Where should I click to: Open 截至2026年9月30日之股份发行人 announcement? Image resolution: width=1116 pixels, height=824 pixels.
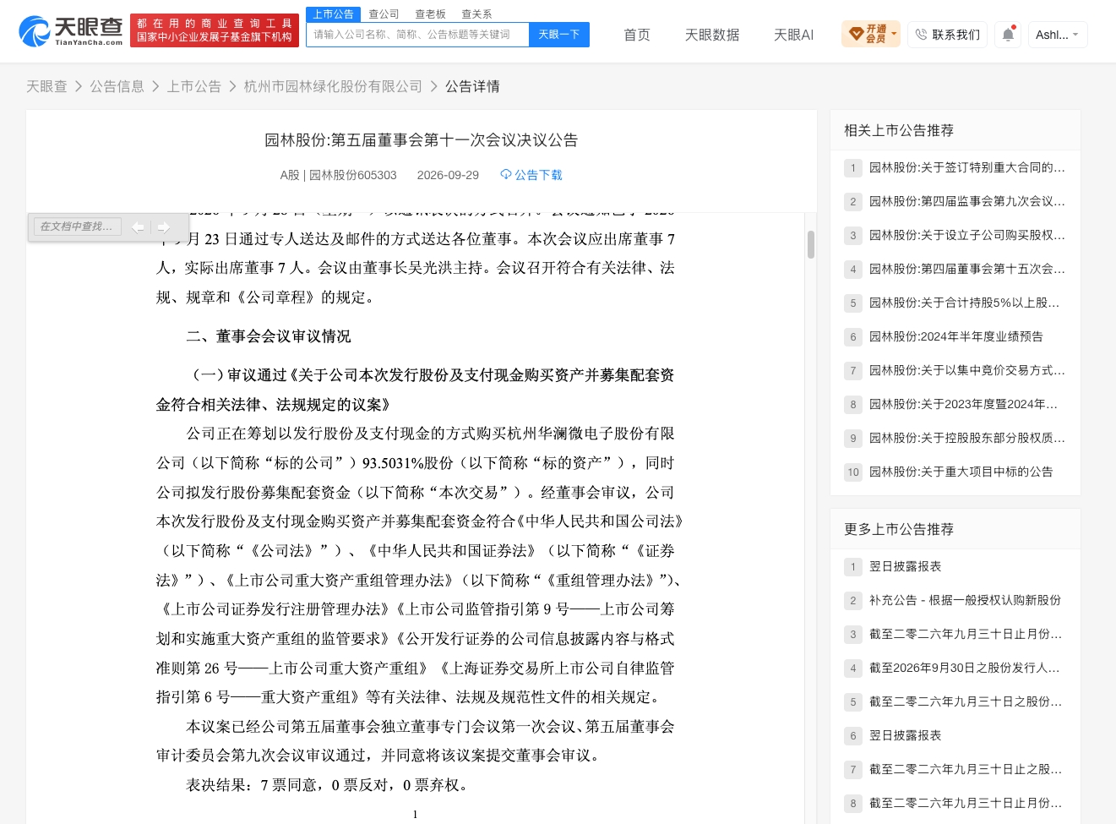965,668
